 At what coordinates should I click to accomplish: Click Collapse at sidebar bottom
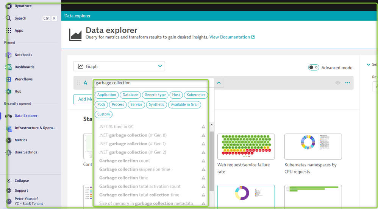pyautogui.click(x=22, y=181)
